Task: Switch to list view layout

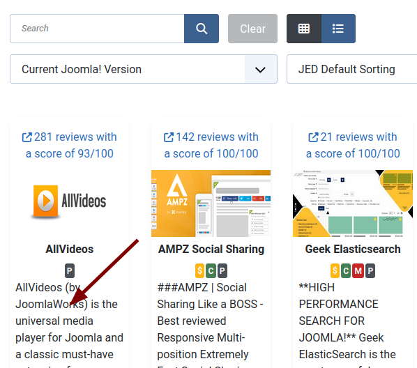Action: (x=338, y=29)
